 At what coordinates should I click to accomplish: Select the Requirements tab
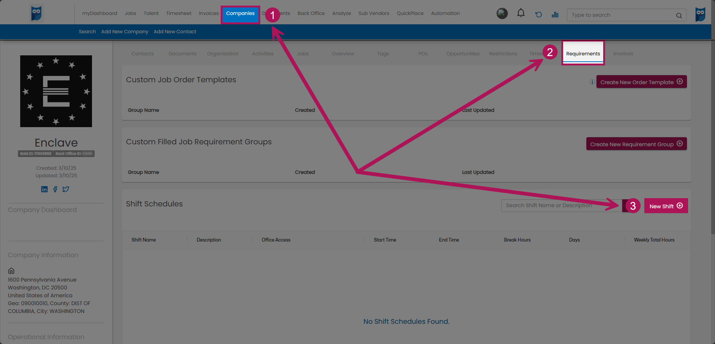click(583, 53)
